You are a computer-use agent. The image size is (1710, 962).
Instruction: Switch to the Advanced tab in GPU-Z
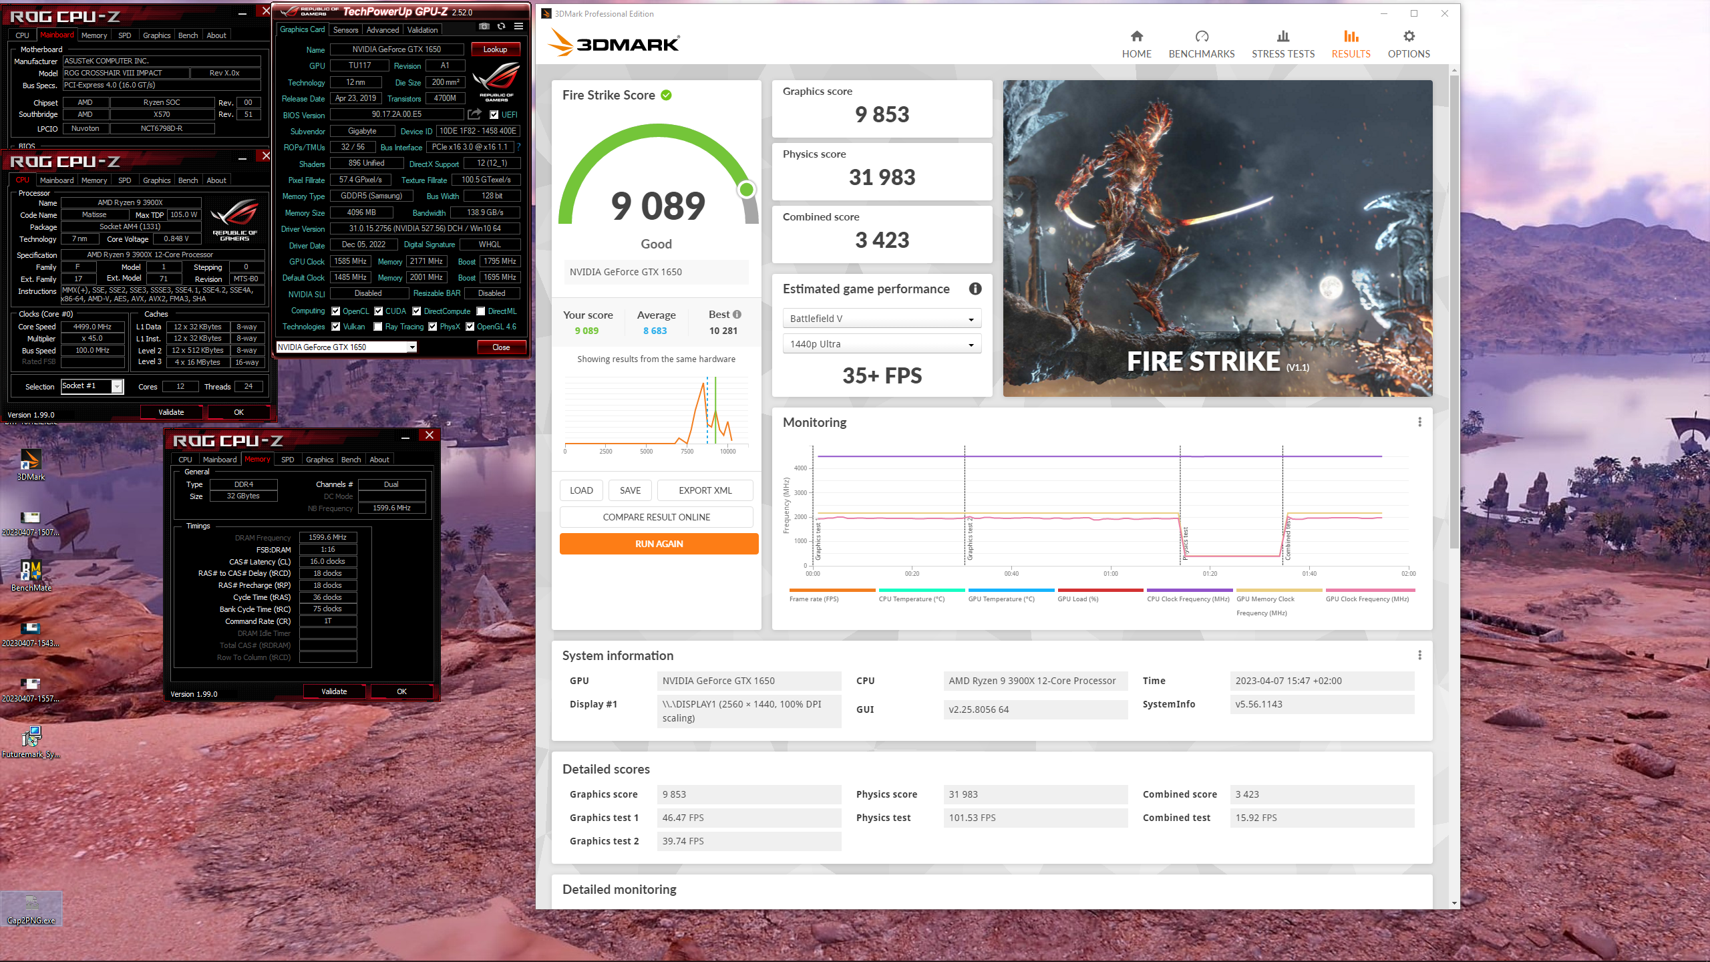(x=382, y=30)
